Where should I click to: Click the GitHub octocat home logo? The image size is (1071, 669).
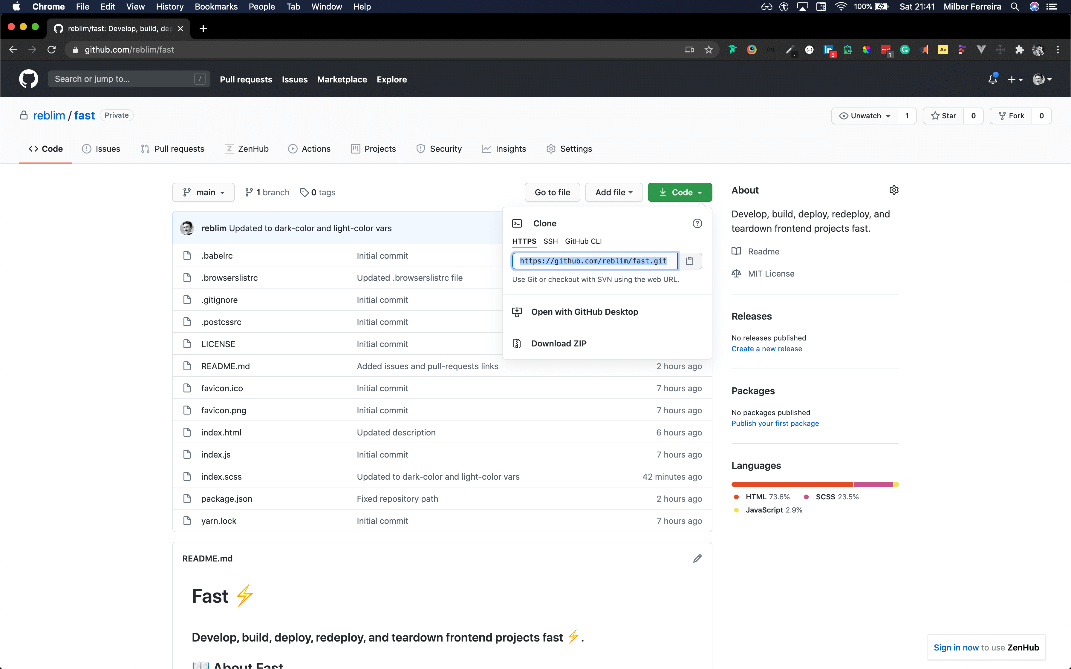pos(28,79)
